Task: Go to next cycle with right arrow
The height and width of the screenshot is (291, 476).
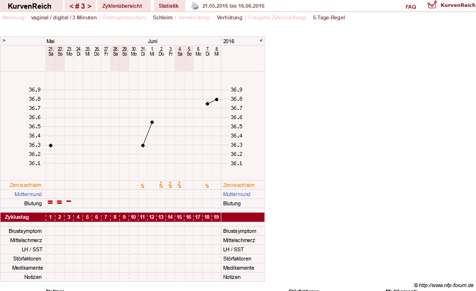Action: [89, 6]
